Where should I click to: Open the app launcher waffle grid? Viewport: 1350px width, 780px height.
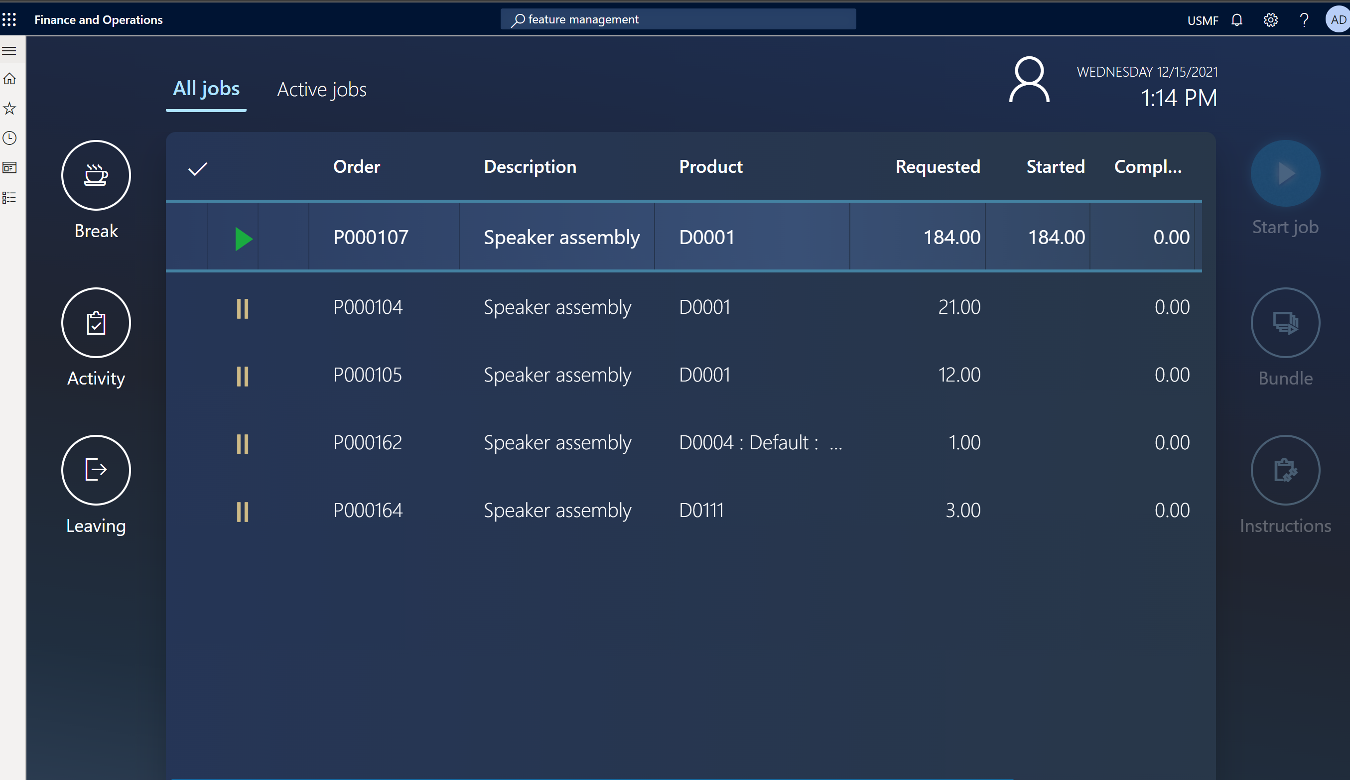[x=9, y=20]
